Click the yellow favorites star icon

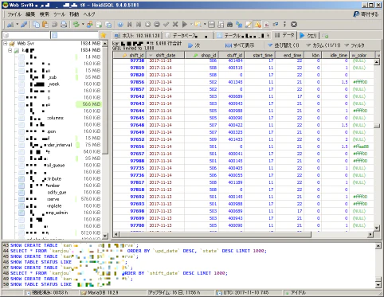(x=103, y=35)
